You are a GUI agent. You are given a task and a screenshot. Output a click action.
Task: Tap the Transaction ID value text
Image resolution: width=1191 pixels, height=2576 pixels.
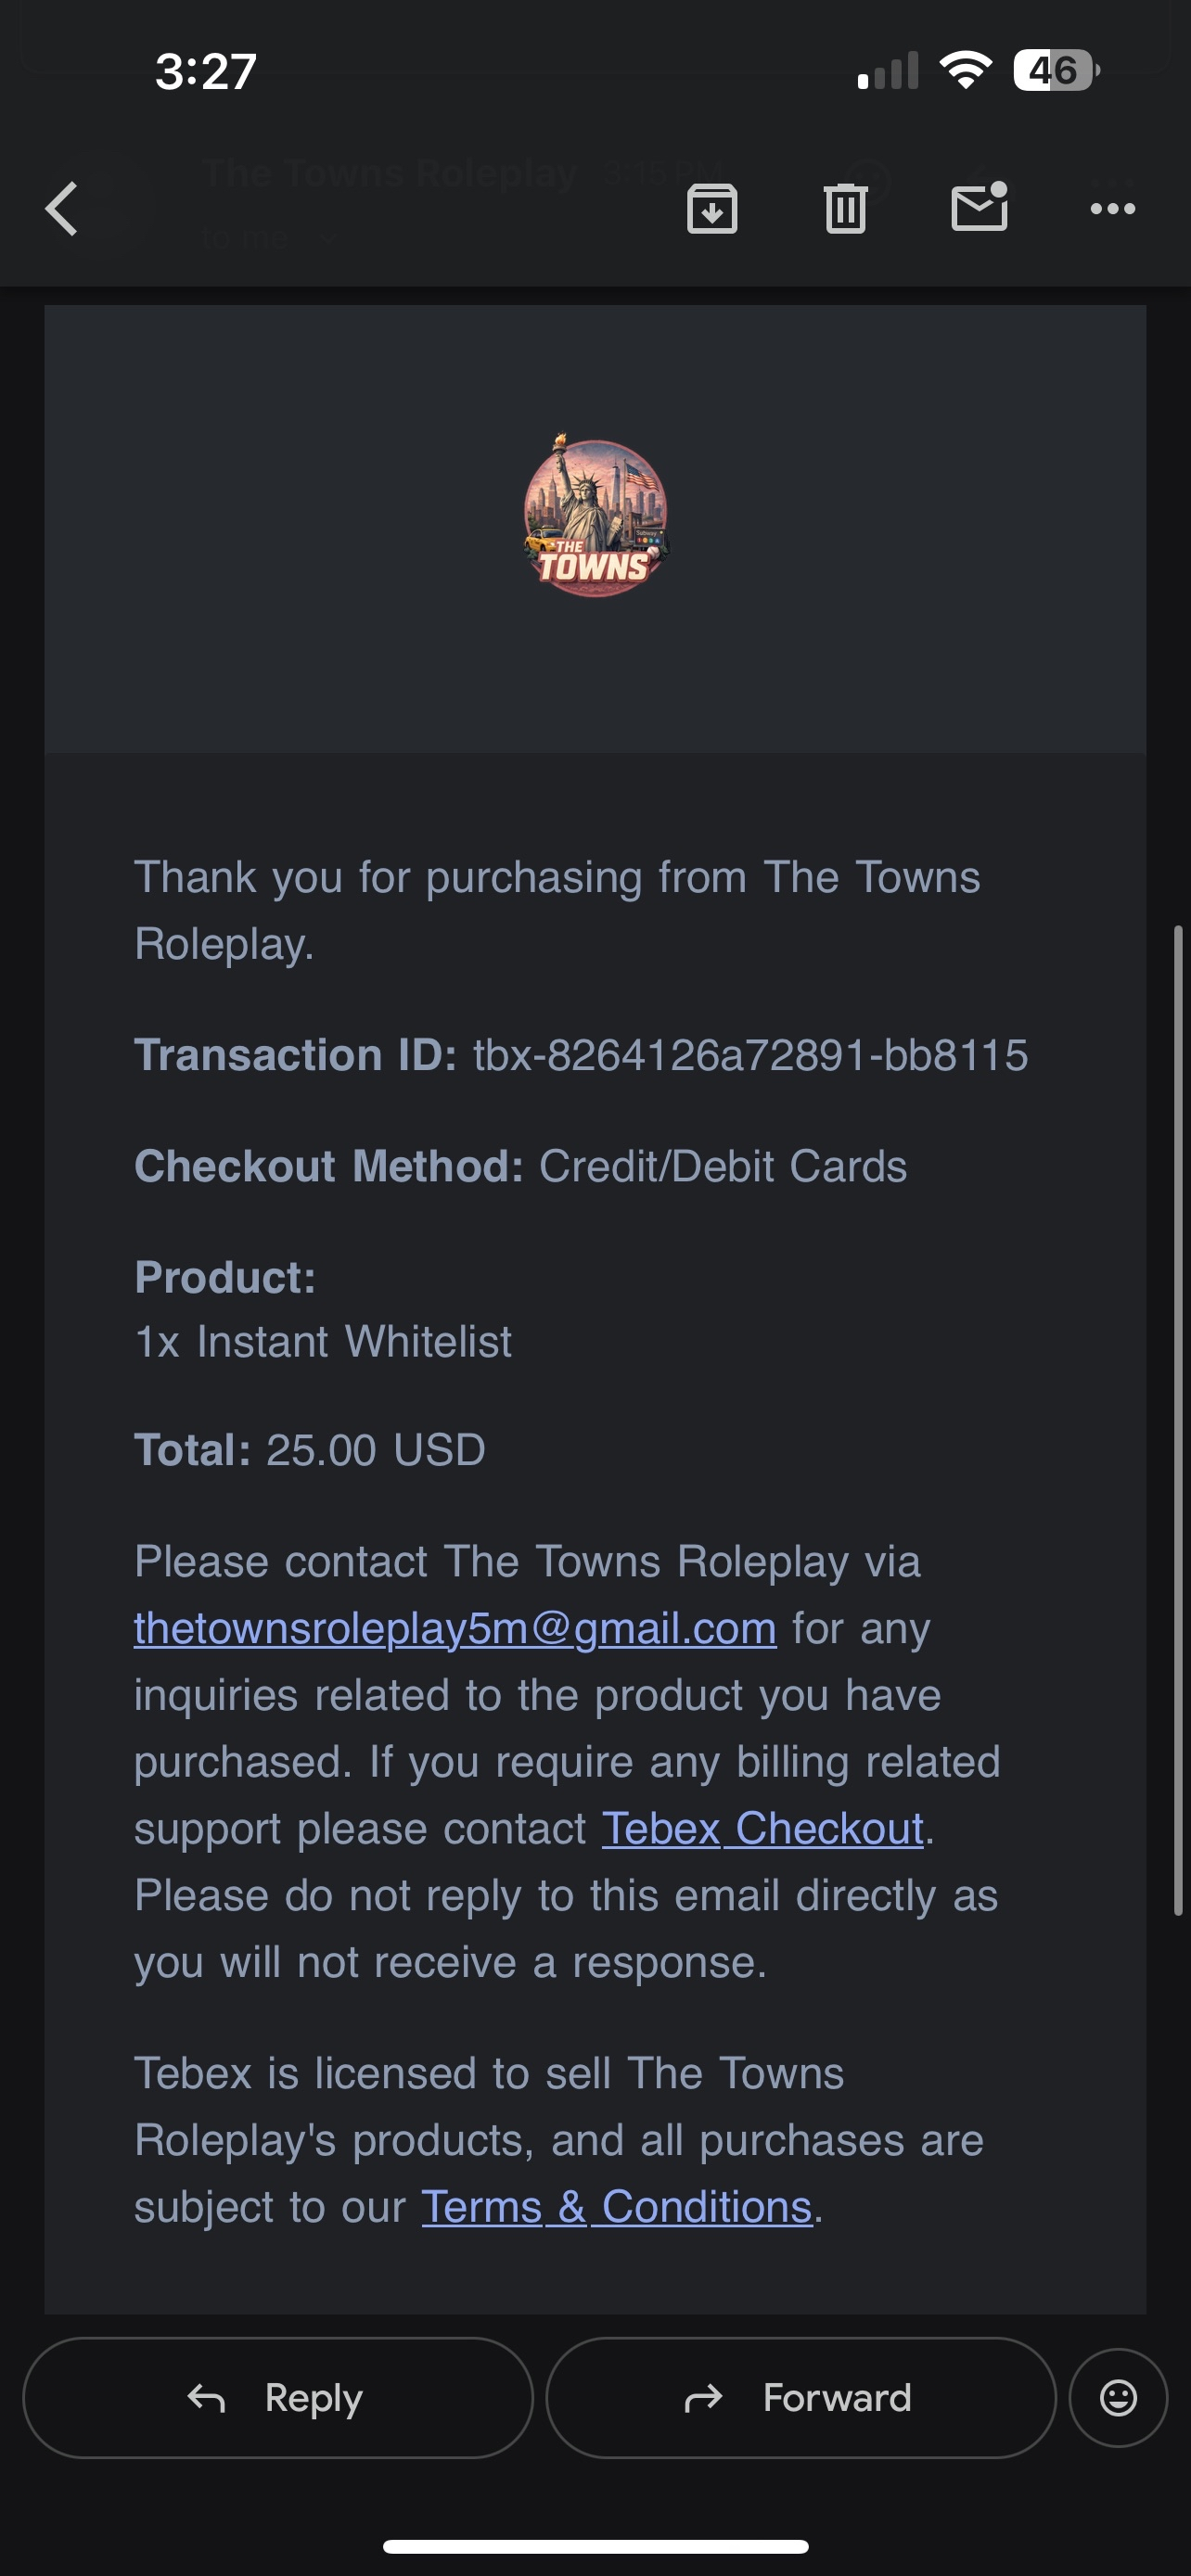point(750,1055)
